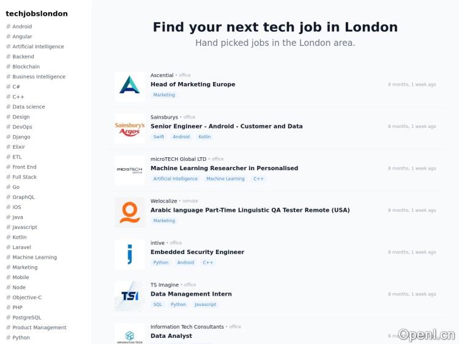Click the Sainsburys Argos logo
This screenshot has width=459, height=344.
130,128
